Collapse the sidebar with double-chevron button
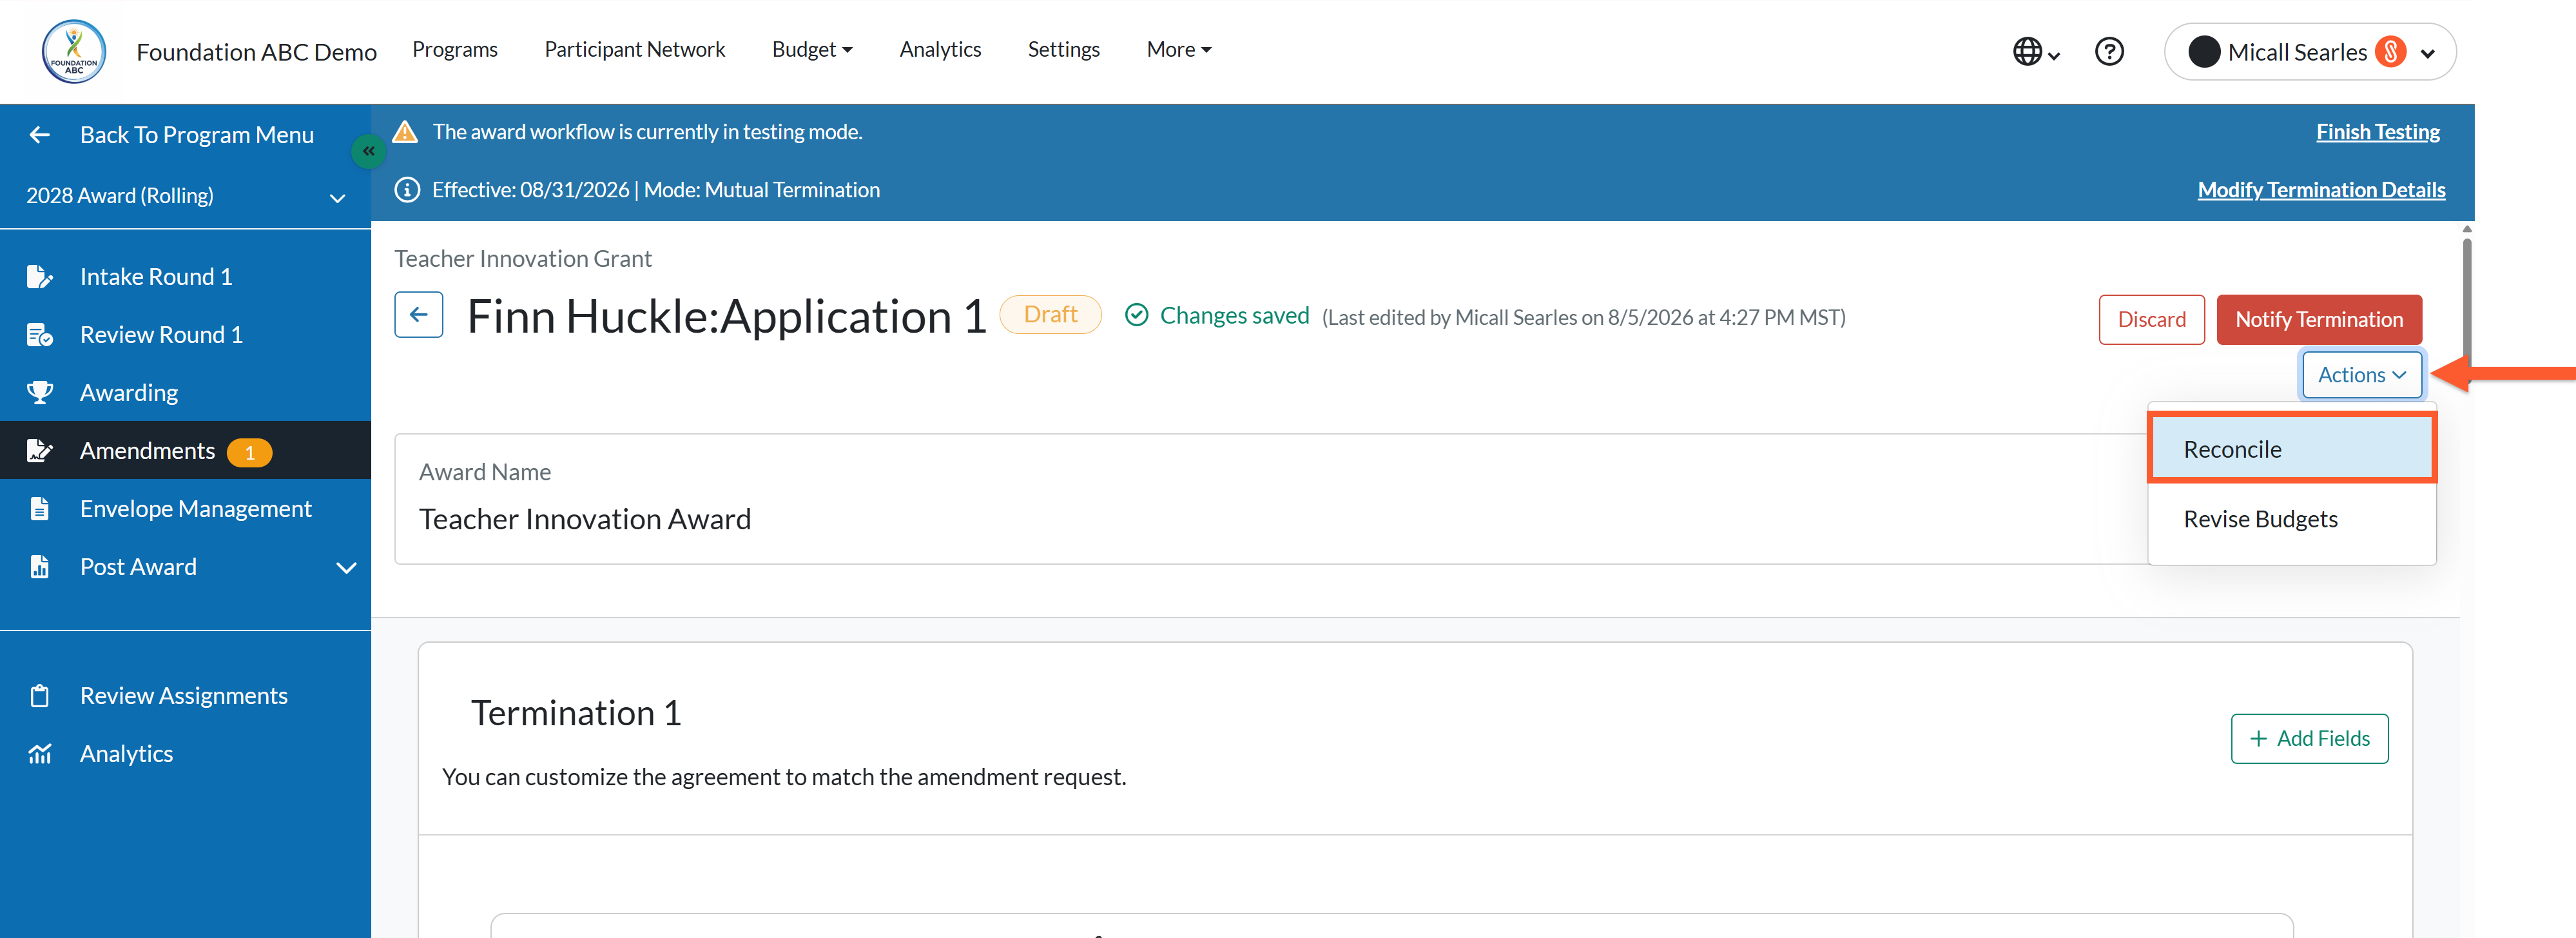Viewport: 2576px width, 938px height. pyautogui.click(x=368, y=151)
